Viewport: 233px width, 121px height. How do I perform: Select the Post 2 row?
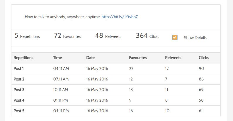click(x=116, y=79)
